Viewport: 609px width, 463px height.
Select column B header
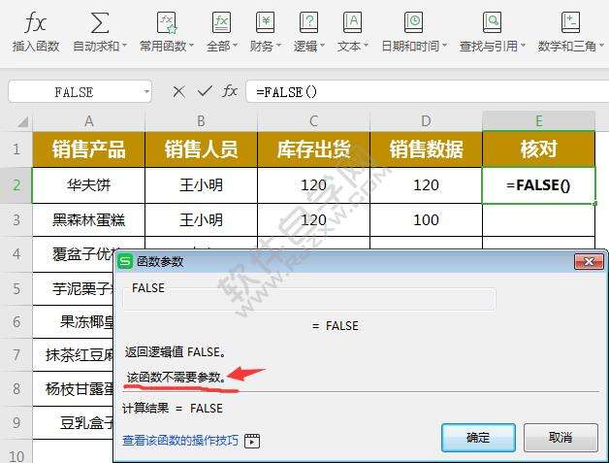tap(201, 121)
